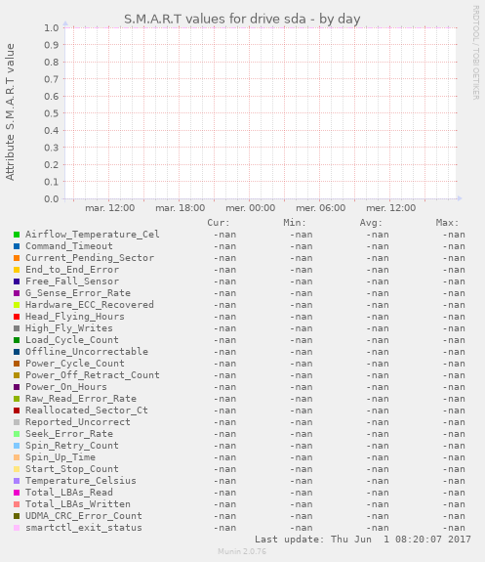Click the gray High_Fly_Writes swatch
Viewport: 485px width, 562px height.
(17, 328)
